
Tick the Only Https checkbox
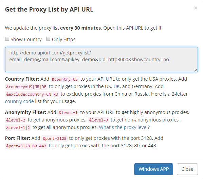coord(48,39)
